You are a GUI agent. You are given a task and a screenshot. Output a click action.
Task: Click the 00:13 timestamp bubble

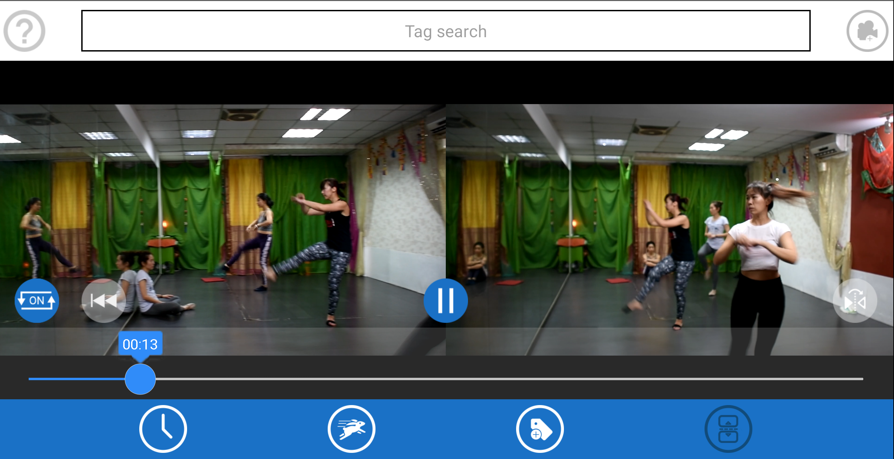140,344
